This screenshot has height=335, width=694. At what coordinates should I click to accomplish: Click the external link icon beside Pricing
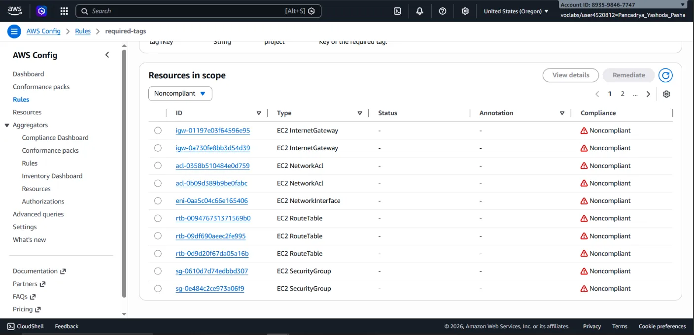coord(38,310)
